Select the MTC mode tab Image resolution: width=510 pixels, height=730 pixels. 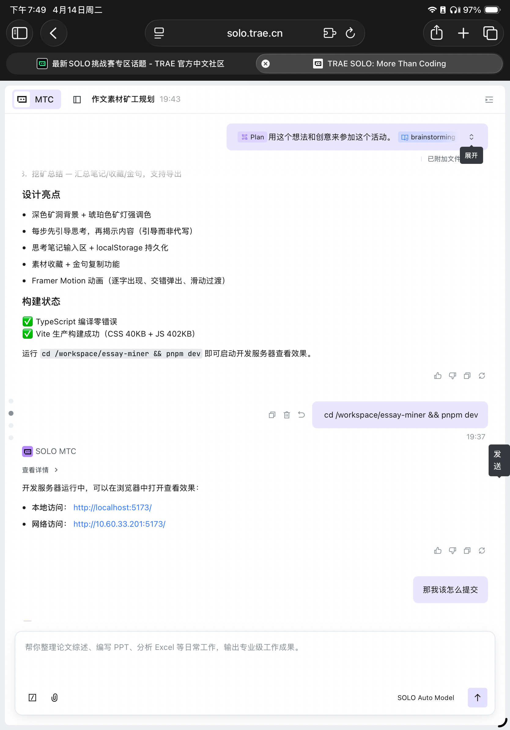(37, 100)
